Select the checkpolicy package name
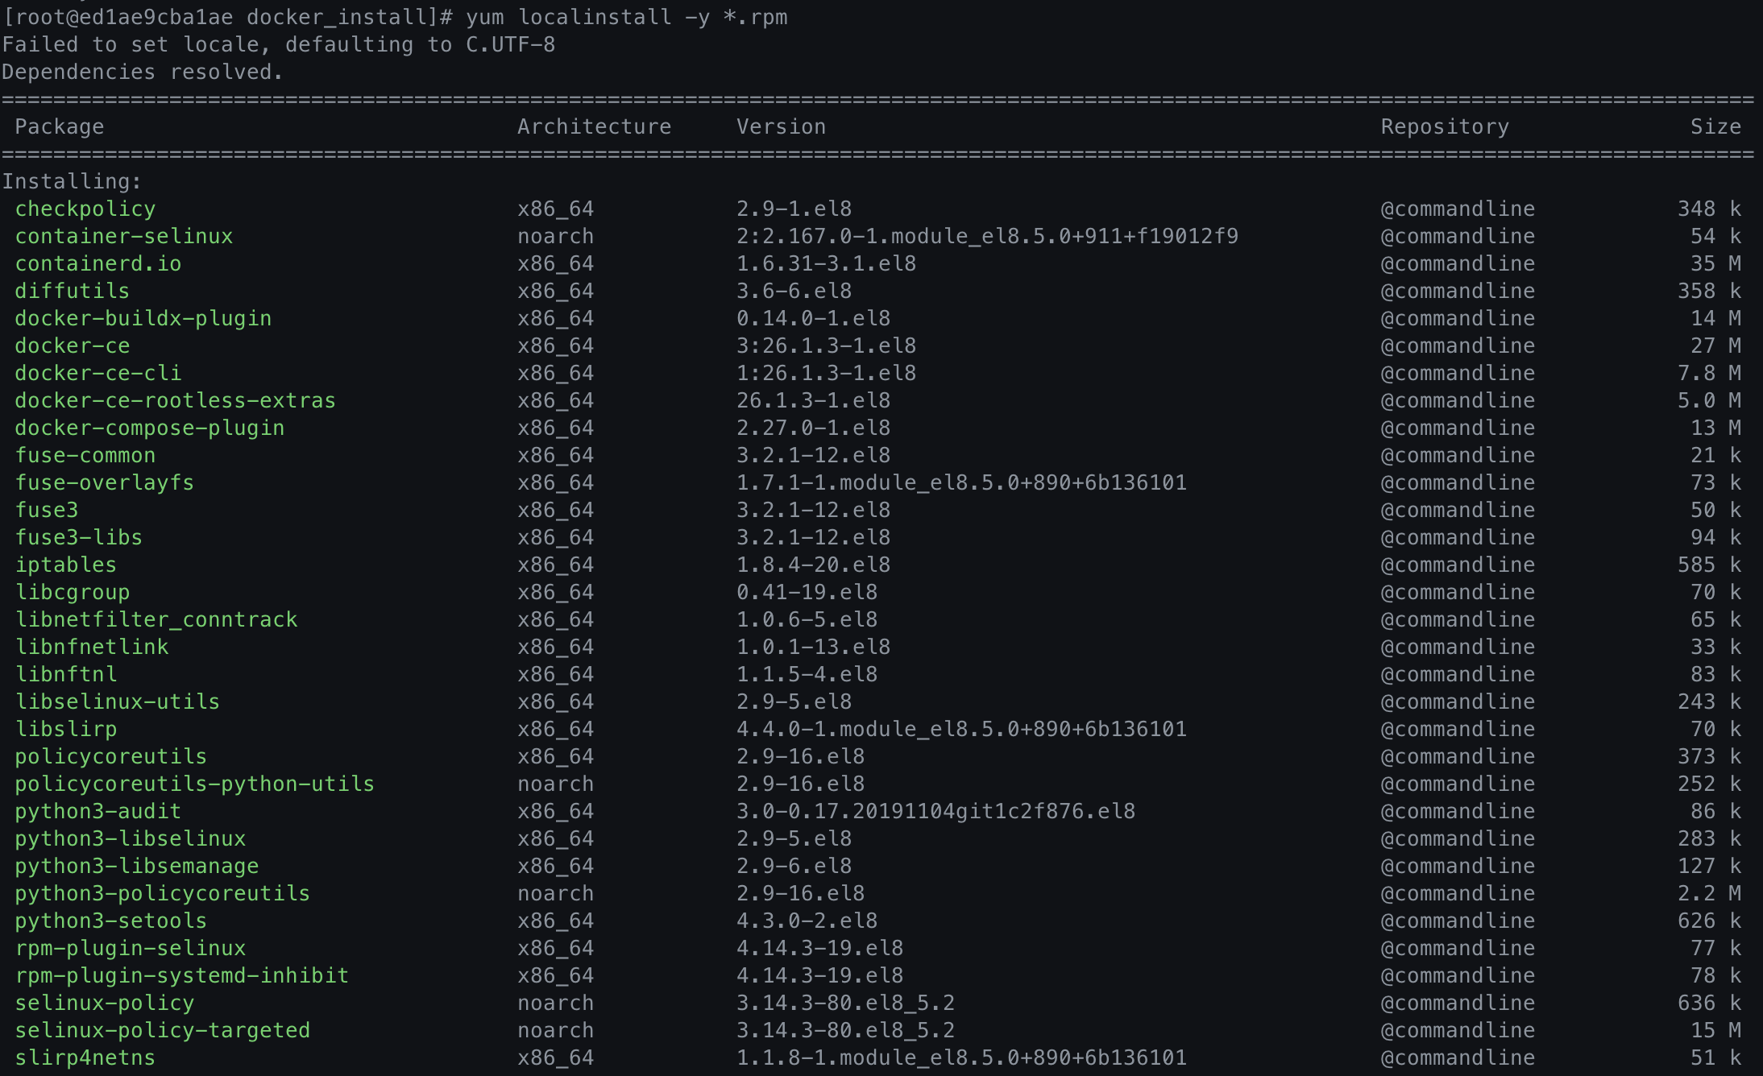 pyautogui.click(x=85, y=209)
